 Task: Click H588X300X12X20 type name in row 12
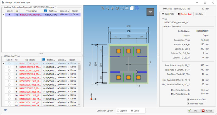pyautogui.click(x=30, y=102)
